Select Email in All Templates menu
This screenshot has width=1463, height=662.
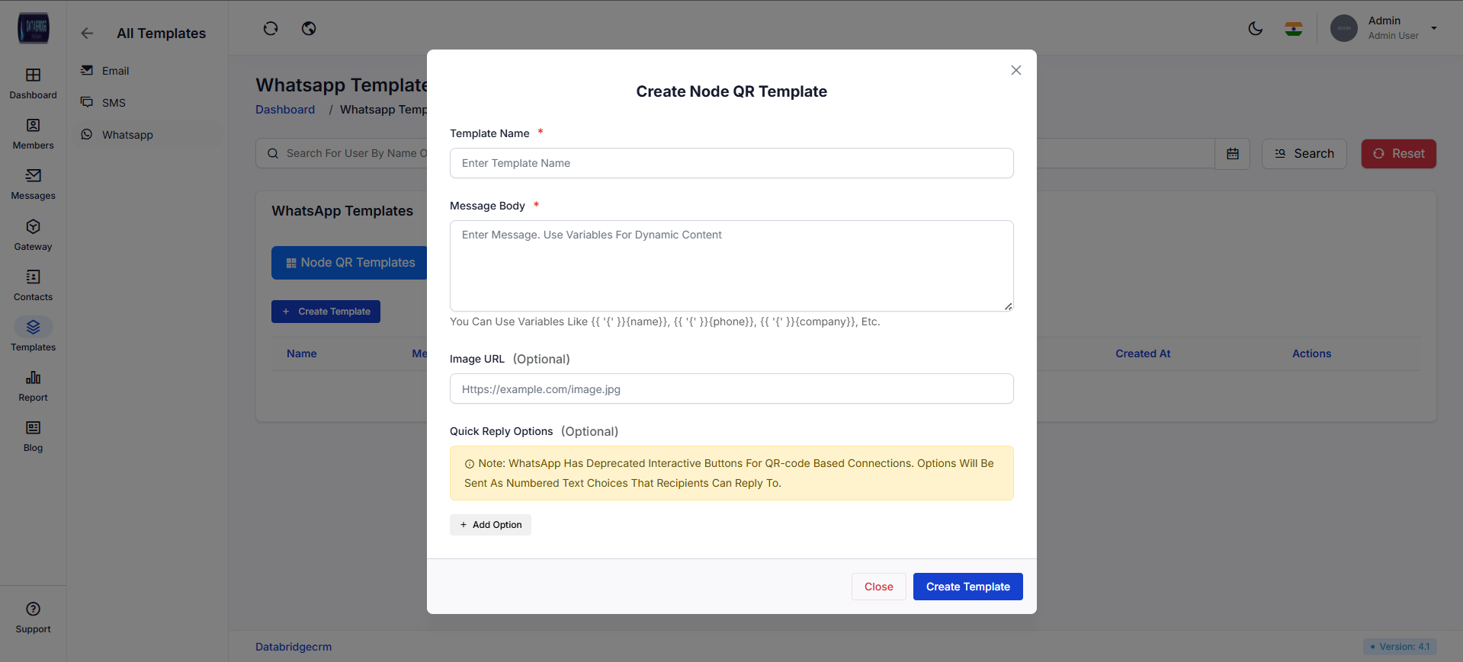(x=115, y=71)
